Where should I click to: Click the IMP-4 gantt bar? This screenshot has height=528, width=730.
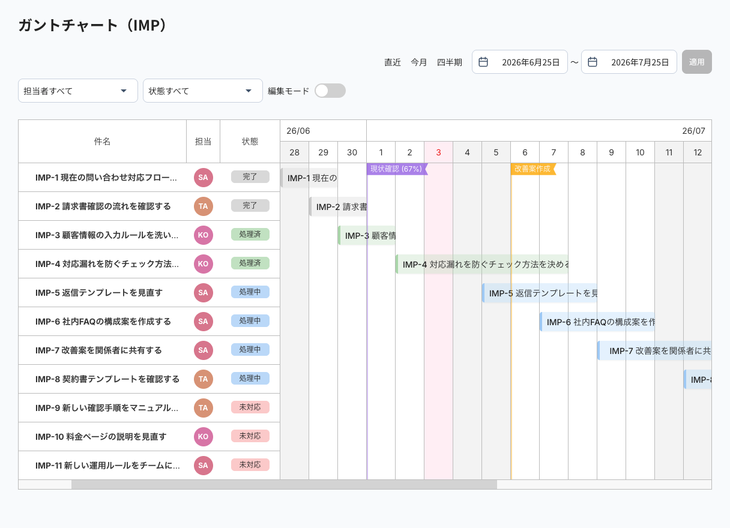click(x=482, y=264)
